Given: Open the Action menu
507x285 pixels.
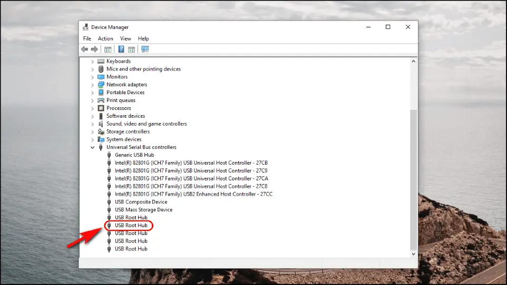Looking at the screenshot, I should 105,38.
